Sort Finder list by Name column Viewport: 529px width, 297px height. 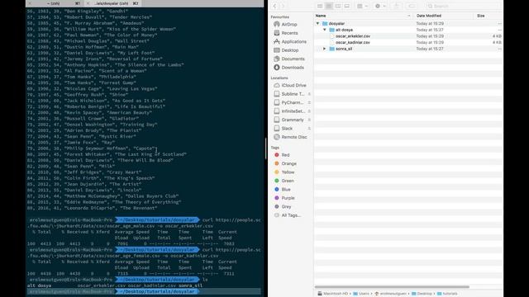point(363,16)
